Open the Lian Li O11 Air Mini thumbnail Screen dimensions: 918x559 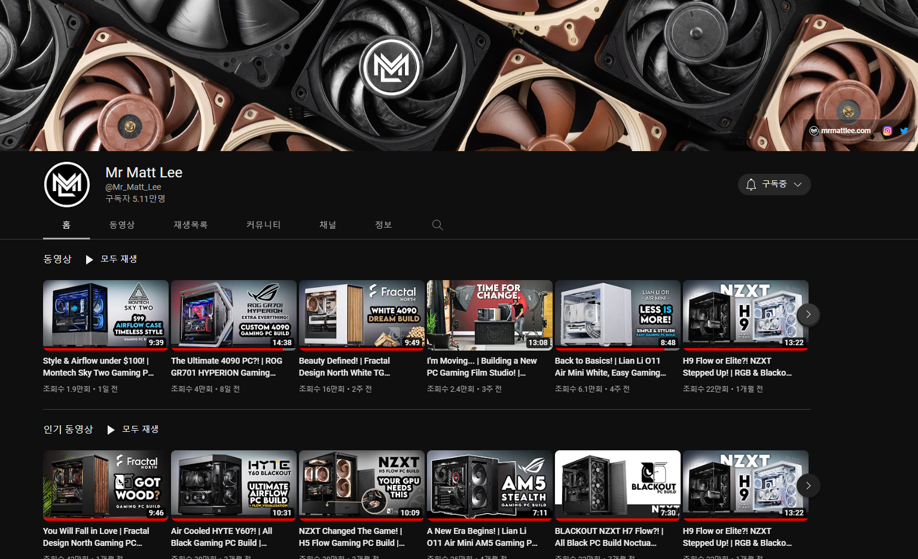(618, 315)
